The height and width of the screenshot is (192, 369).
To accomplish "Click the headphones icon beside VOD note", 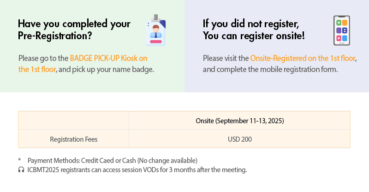I will point(21,170).
